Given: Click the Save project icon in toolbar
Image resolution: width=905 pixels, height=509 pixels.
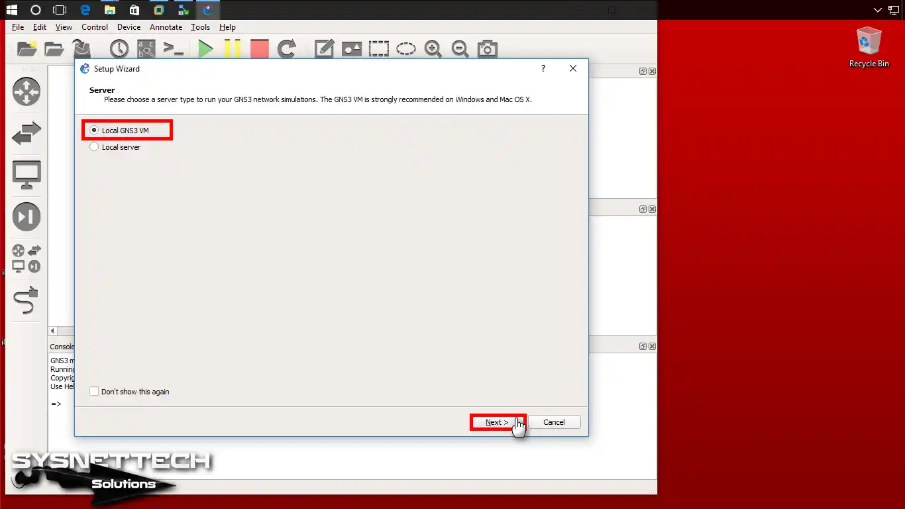Looking at the screenshot, I should coord(81,49).
